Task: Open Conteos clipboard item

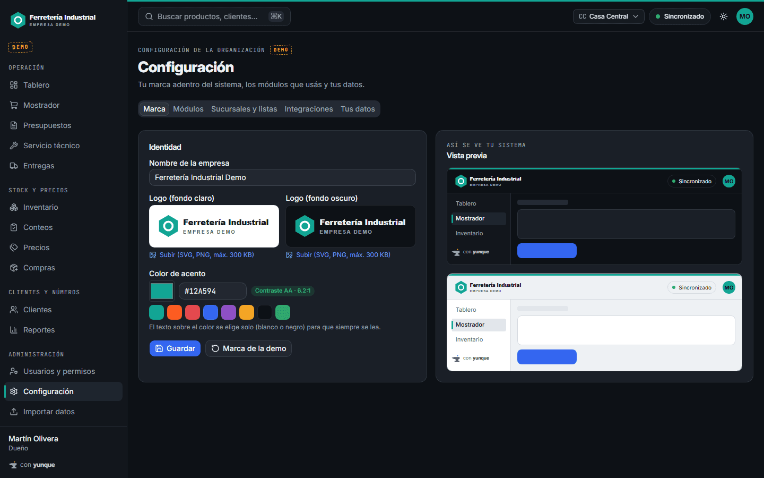Action: click(x=63, y=227)
